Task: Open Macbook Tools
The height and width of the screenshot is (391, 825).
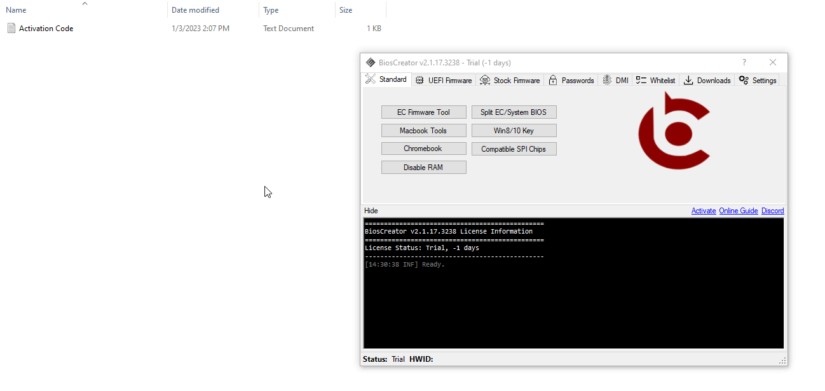Action: tap(423, 131)
